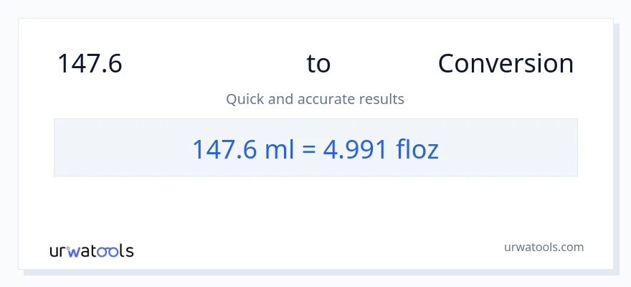This screenshot has height=287, width=631.
Task: Click the "and" word in the subtitle
Action: click(282, 99)
